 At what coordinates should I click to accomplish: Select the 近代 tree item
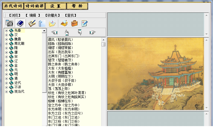18,83
